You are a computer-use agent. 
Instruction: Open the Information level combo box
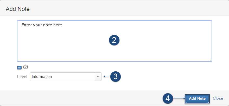(x=62, y=77)
